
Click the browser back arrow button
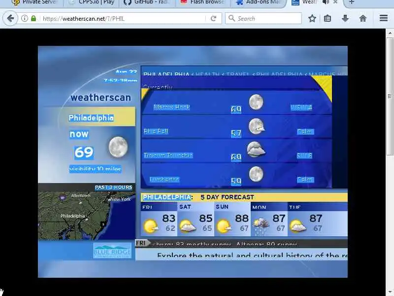(x=10, y=18)
